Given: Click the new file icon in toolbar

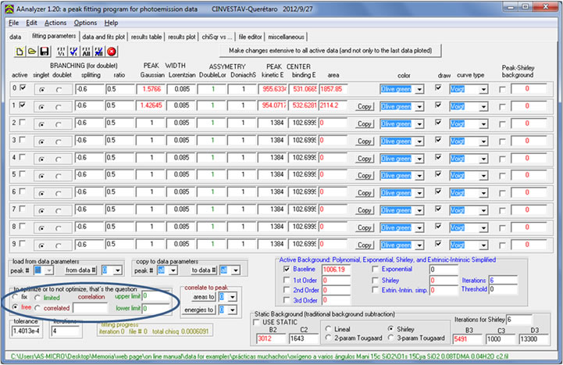Looking at the screenshot, I should (19, 52).
